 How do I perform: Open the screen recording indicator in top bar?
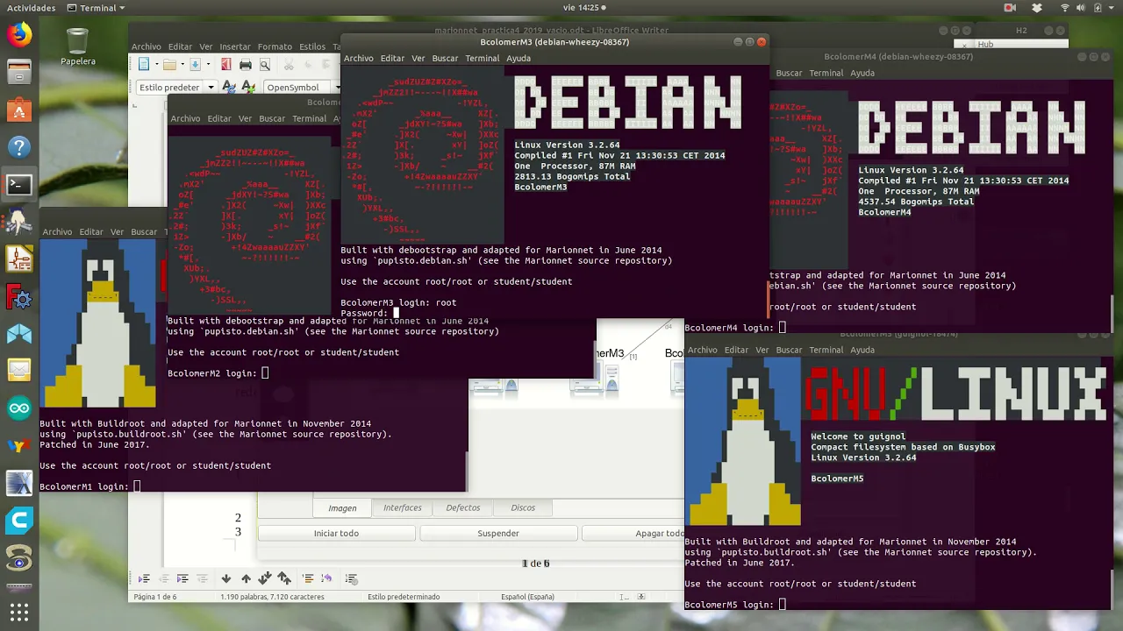(1010, 8)
